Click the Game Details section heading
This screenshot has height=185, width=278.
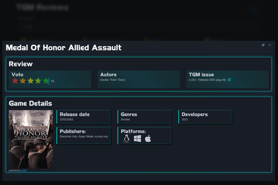coord(30,103)
